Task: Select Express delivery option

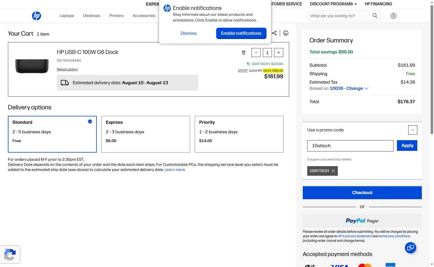Action: pyautogui.click(x=146, y=134)
